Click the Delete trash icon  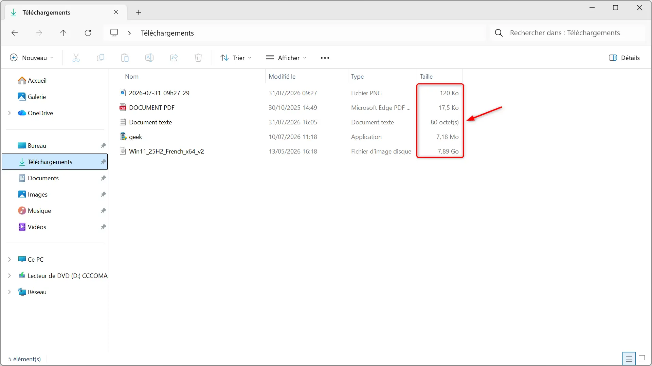coord(198,58)
